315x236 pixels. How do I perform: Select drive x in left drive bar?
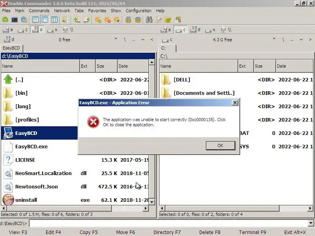[52, 30]
